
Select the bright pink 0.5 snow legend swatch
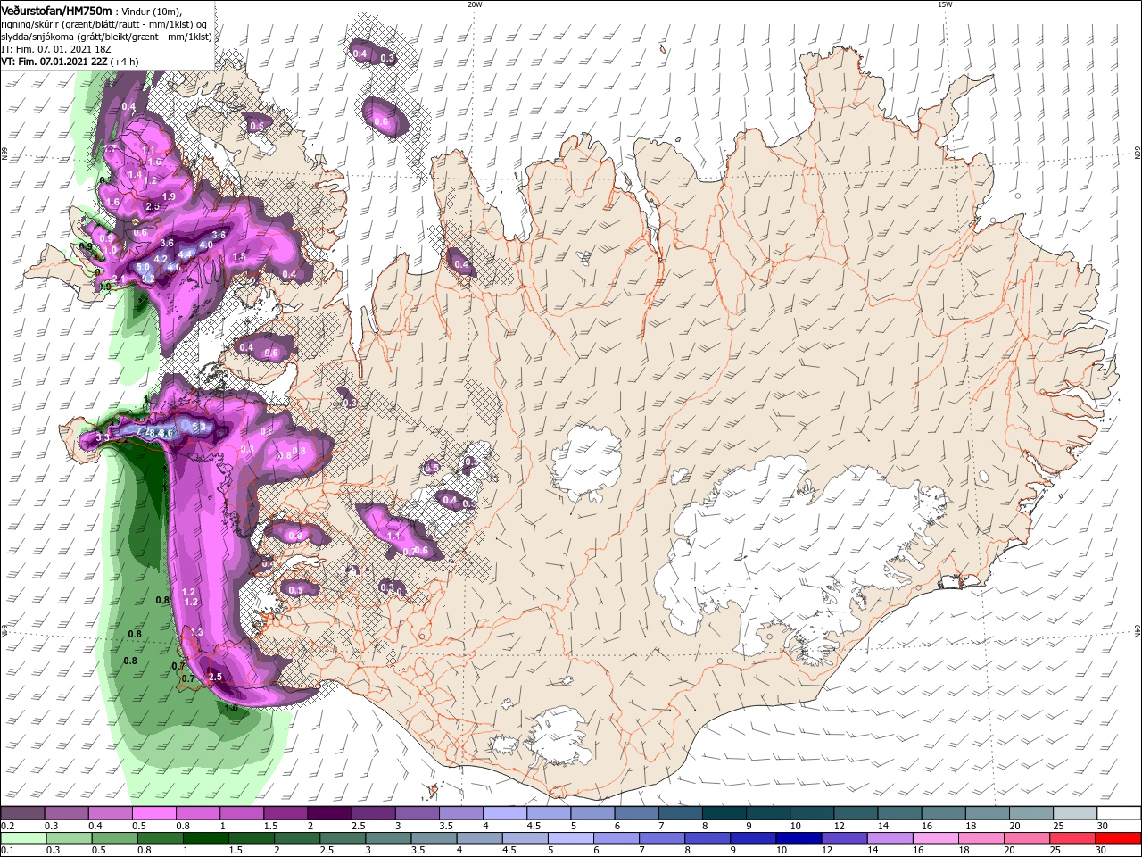[x=153, y=813]
